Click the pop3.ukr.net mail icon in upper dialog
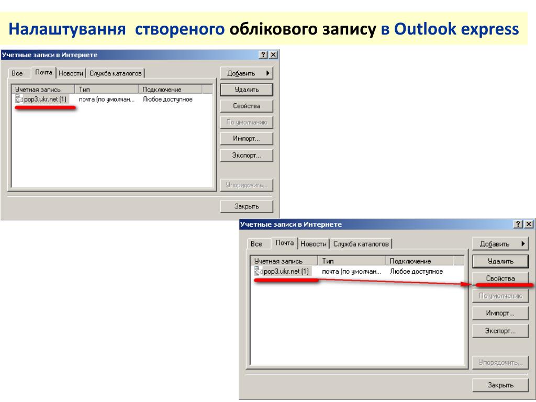This screenshot has height=402, width=536. pyautogui.click(x=19, y=99)
